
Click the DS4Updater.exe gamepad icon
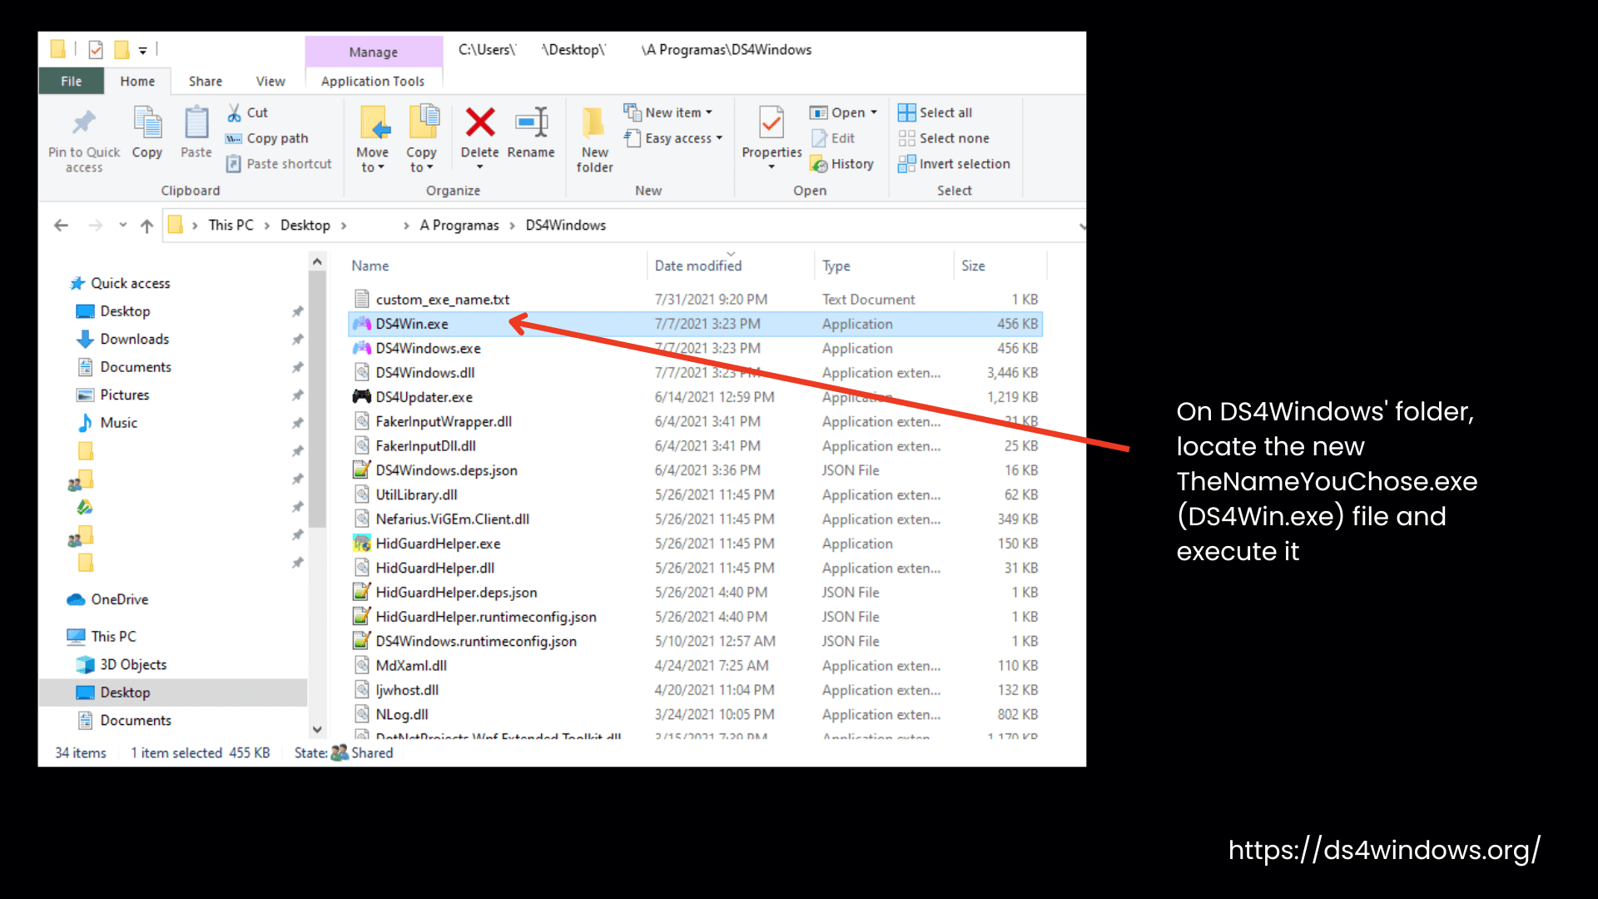point(361,397)
